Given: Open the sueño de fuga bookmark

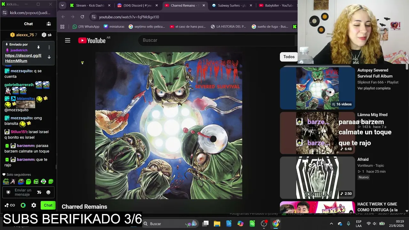Looking at the screenshot, I should 270,27.
